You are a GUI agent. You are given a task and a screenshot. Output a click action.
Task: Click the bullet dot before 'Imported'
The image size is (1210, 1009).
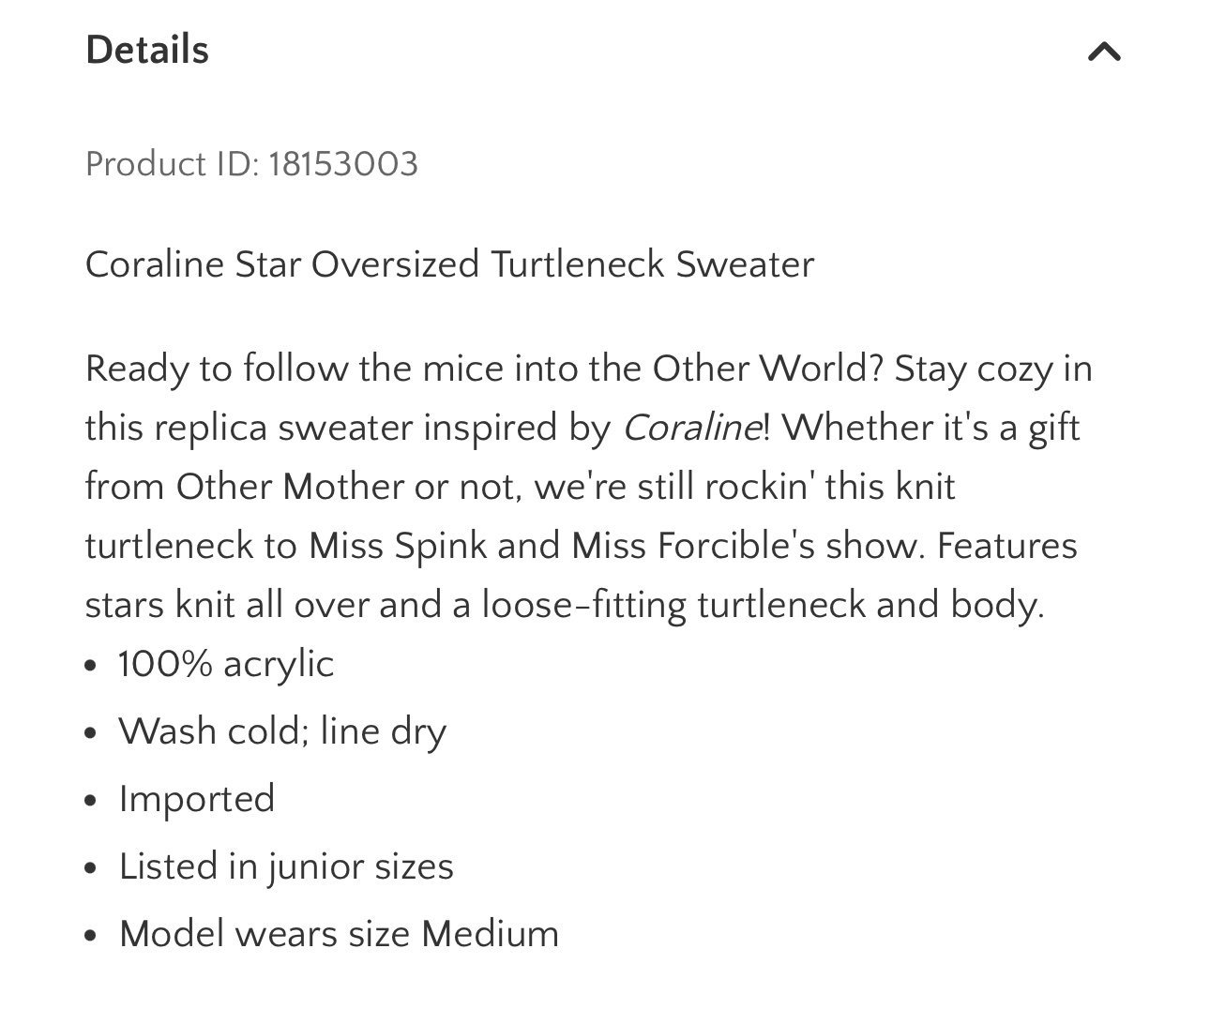(90, 801)
